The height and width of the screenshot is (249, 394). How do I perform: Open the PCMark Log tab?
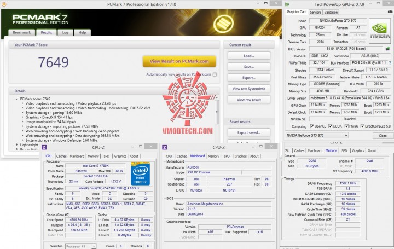pyautogui.click(x=65, y=33)
